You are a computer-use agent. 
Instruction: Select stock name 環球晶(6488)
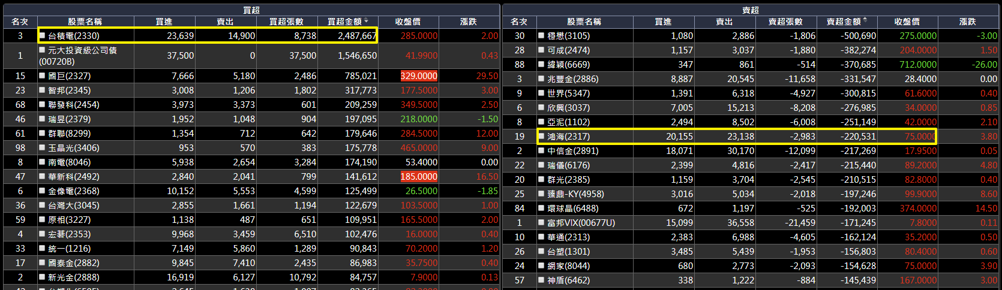point(573,209)
